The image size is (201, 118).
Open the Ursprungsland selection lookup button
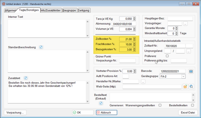click(188, 51)
